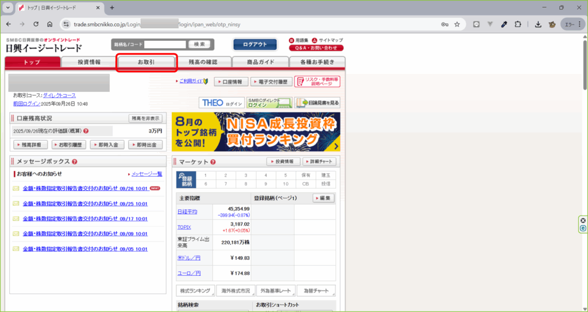Click the 登録銘柄 magnifier icon

tap(186, 180)
